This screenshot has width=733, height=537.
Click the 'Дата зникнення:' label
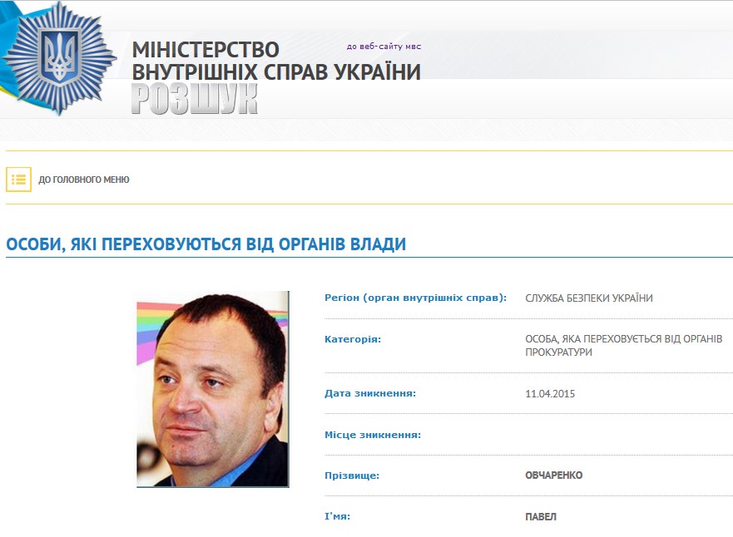(x=370, y=393)
